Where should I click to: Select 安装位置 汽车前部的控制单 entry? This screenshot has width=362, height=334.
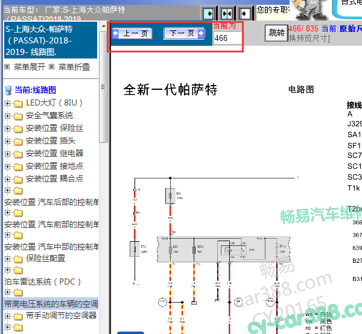pyautogui.click(x=51, y=224)
